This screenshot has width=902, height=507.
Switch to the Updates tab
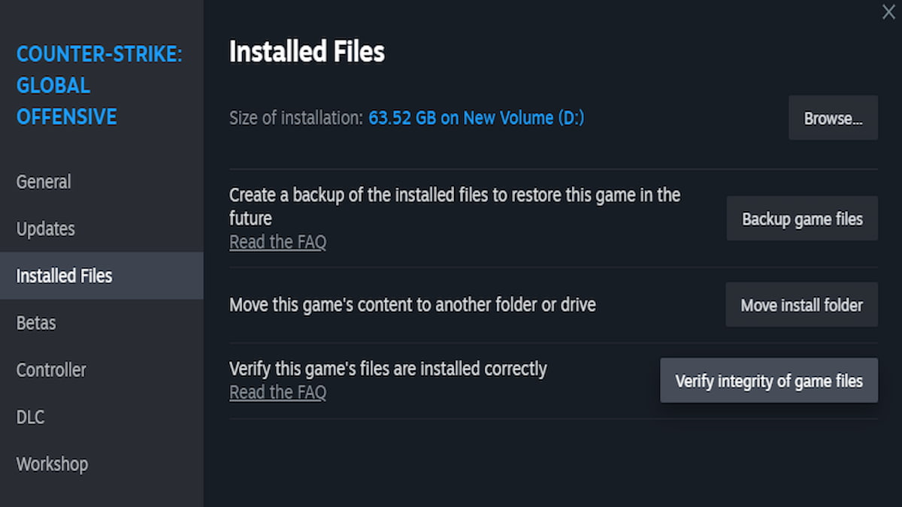pos(46,229)
